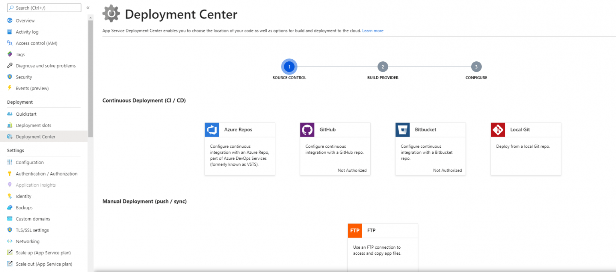
Task: Open the Networking settings
Action: (27, 241)
